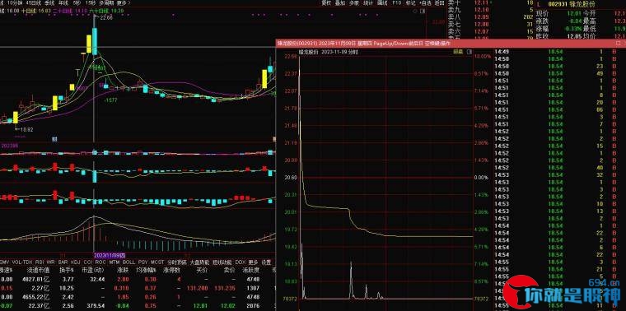Click the maximize icon on intraday popup
Screen dimensions: 626x311
[x=619, y=43]
